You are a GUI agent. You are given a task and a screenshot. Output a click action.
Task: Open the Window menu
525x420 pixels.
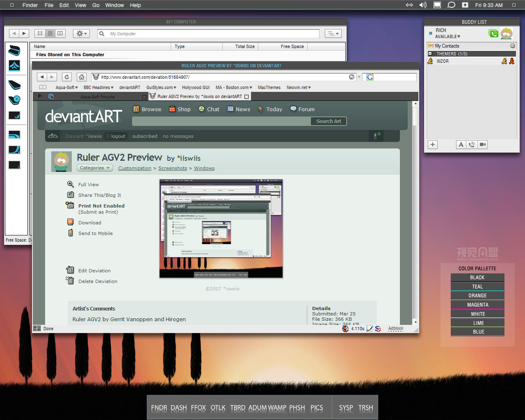pyautogui.click(x=114, y=5)
